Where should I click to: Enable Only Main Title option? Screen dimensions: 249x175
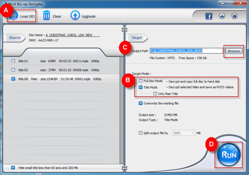pos(155,94)
